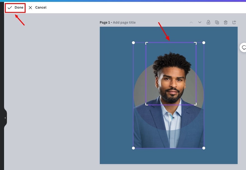Viewport: 246px width, 170px height.
Task: Lock Page 1 with padlock icon
Action: pyautogui.click(x=208, y=22)
